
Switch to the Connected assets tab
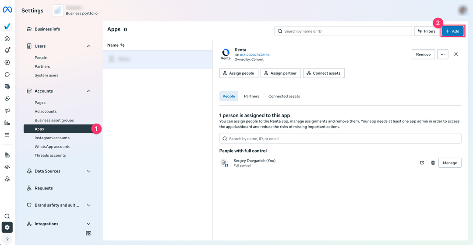(284, 97)
